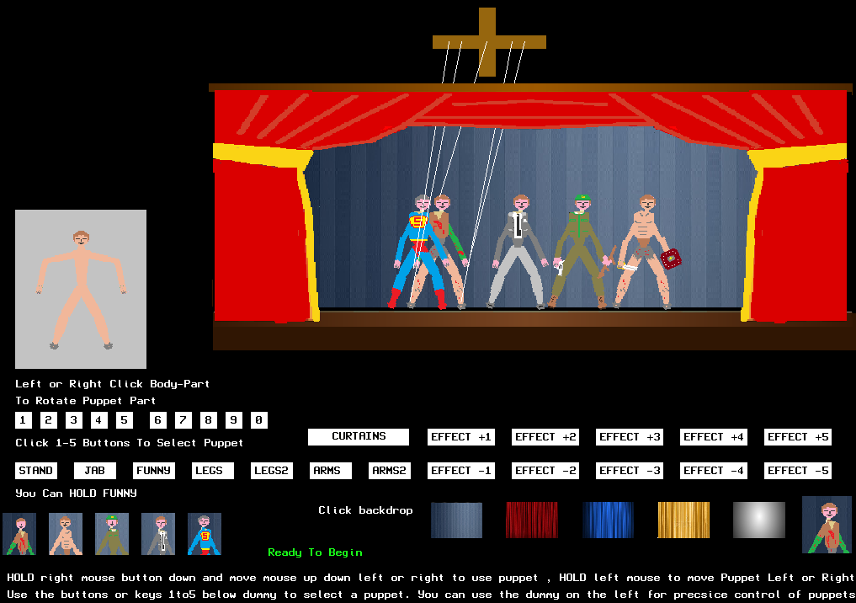Click EFFECT -3 button
Screen dimensions: 856x603
630,471
